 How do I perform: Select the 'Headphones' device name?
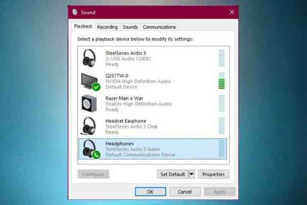(x=120, y=143)
